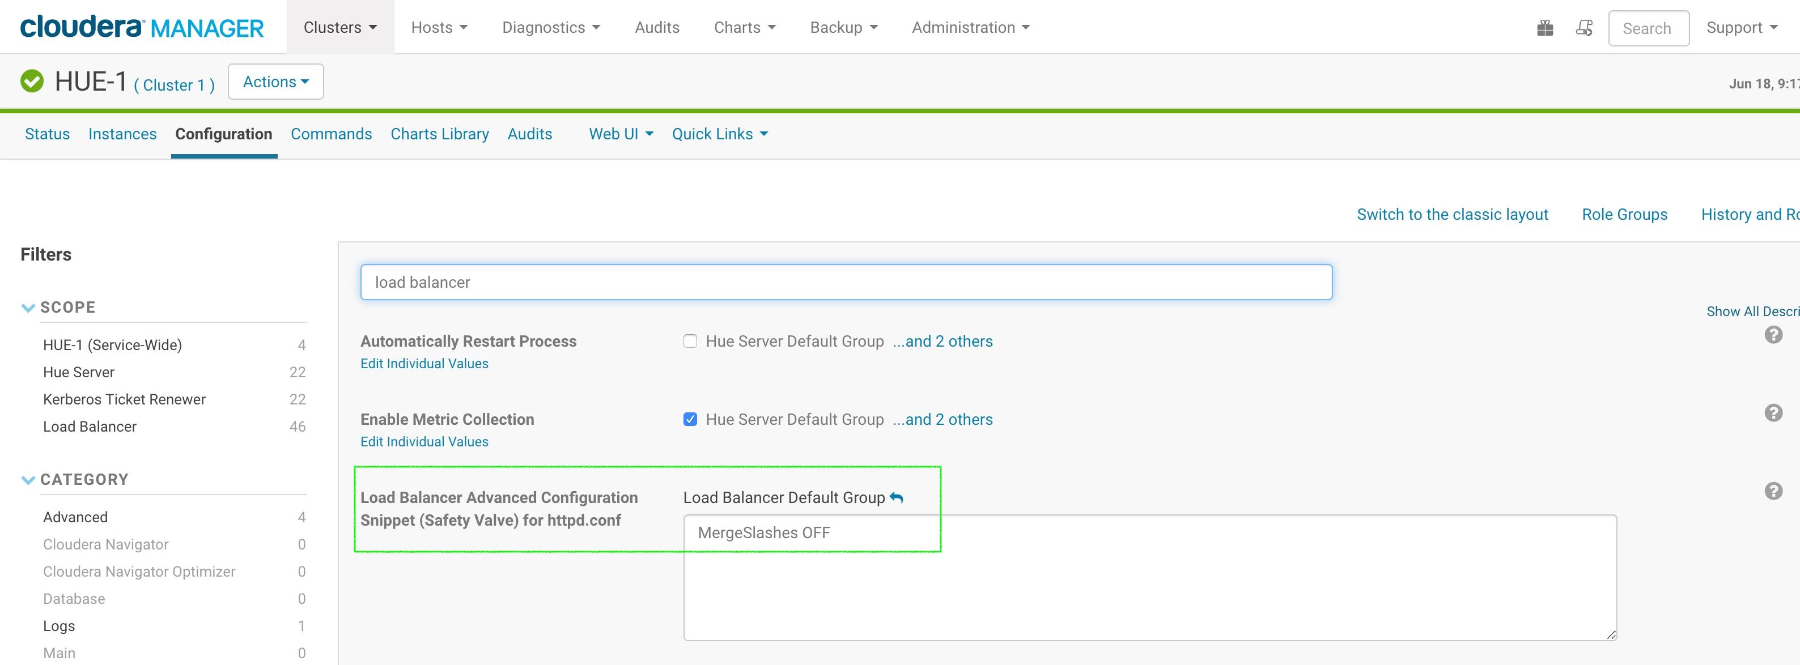Expand the Web UI dropdown

621,134
